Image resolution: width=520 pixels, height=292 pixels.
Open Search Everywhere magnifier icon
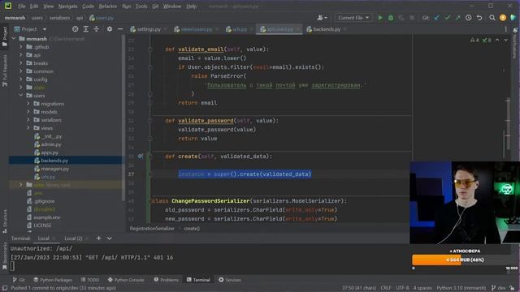tap(492, 18)
